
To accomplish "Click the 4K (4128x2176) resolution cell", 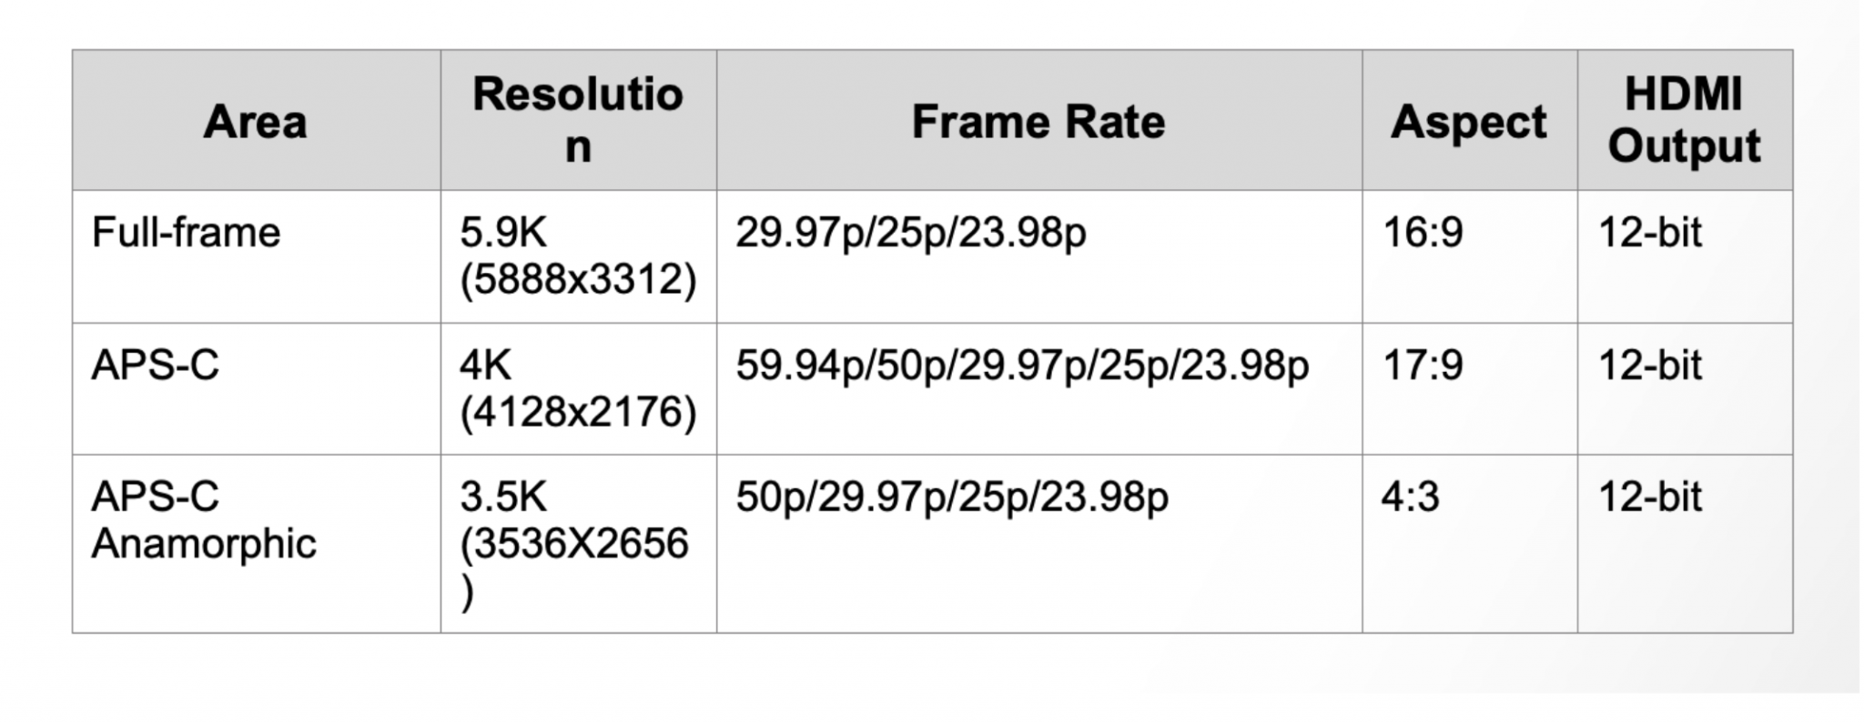I will pyautogui.click(x=578, y=388).
